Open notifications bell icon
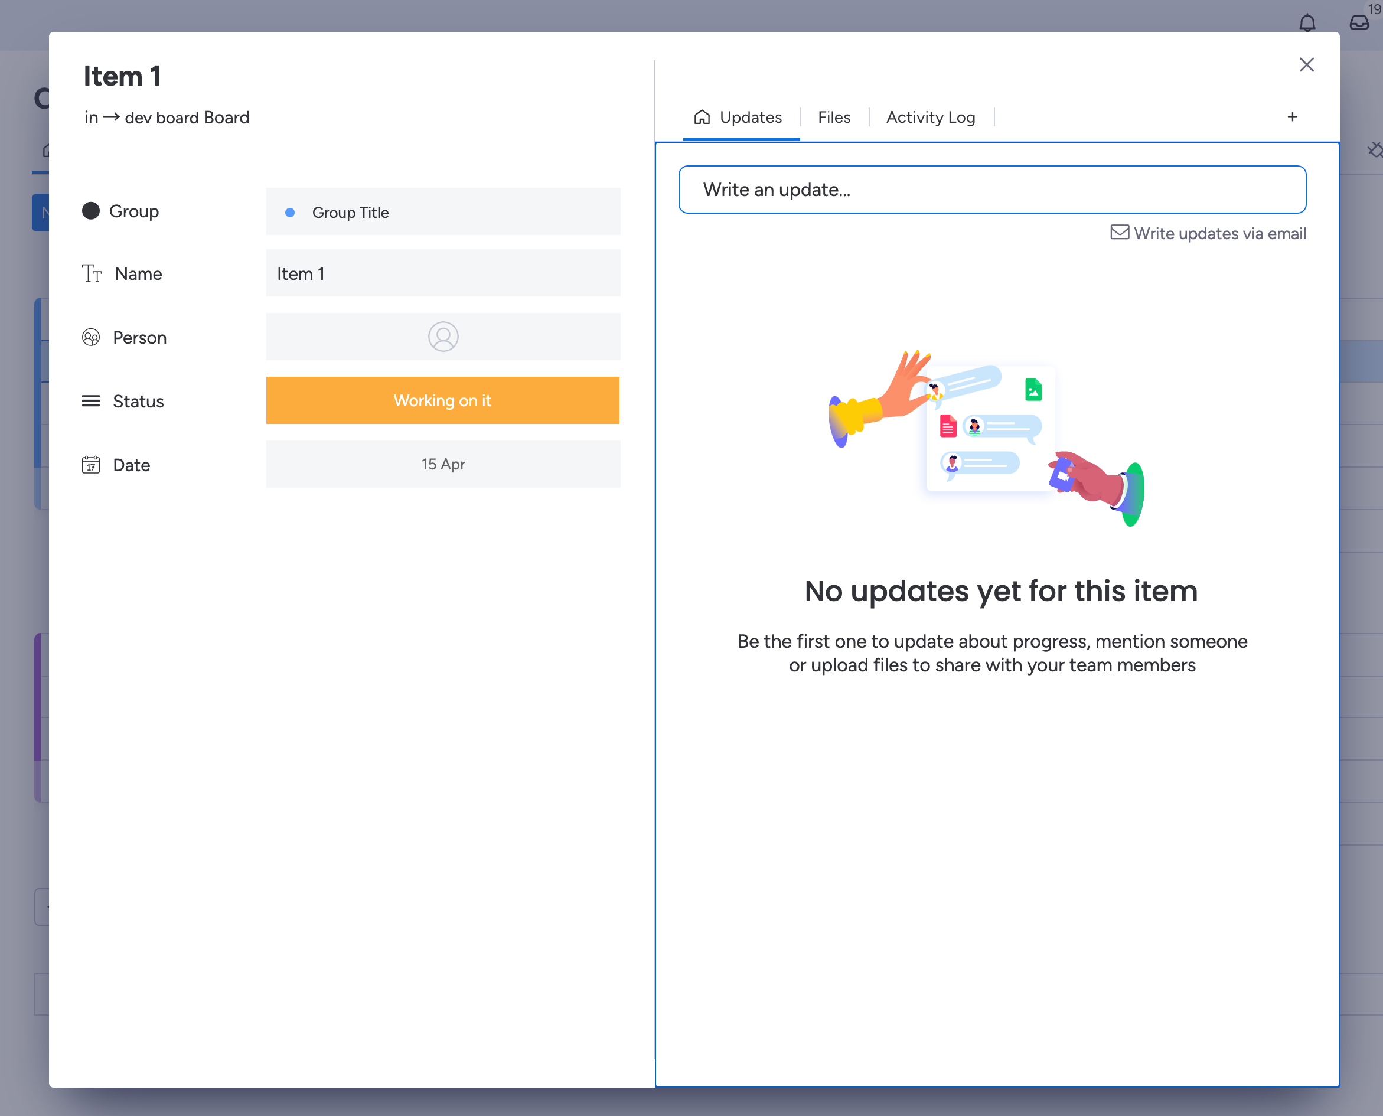This screenshot has width=1383, height=1116. (1307, 22)
